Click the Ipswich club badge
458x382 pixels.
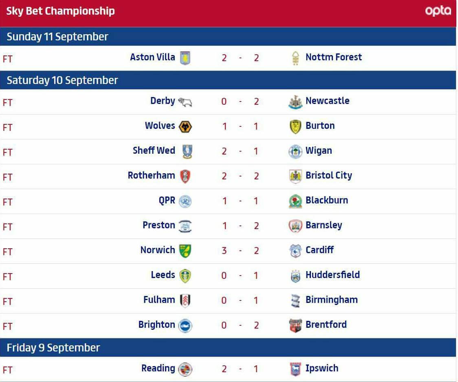pyautogui.click(x=295, y=369)
